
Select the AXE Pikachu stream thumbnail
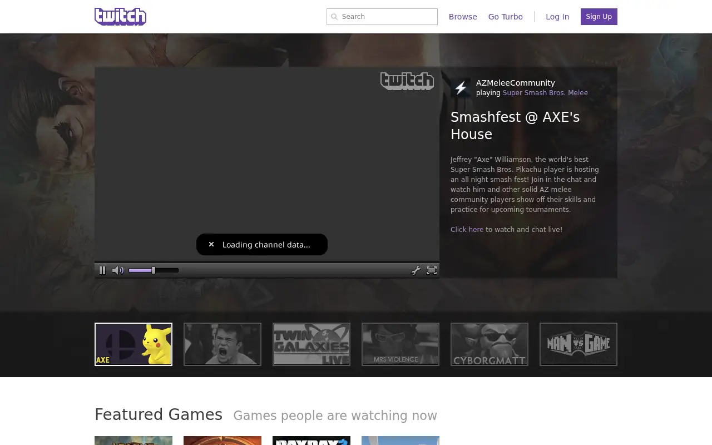[133, 344]
